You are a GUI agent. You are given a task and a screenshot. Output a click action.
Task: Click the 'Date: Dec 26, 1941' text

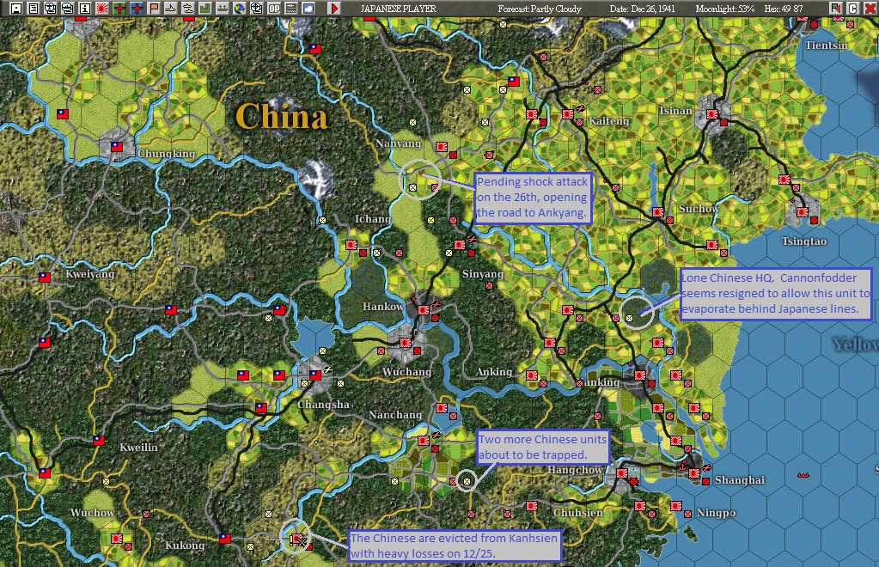(x=643, y=9)
